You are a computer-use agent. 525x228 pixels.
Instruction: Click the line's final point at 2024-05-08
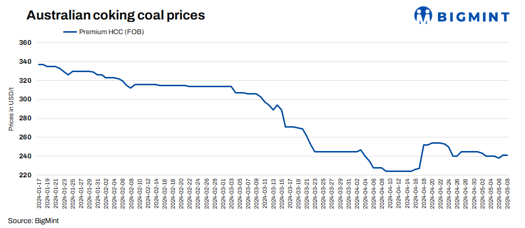[x=507, y=155]
